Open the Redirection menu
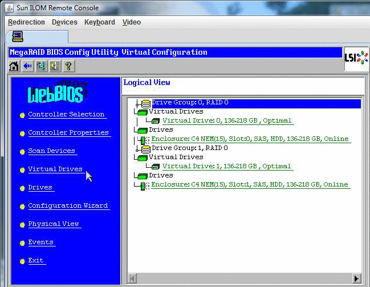370x287 pixels. [x=26, y=22]
